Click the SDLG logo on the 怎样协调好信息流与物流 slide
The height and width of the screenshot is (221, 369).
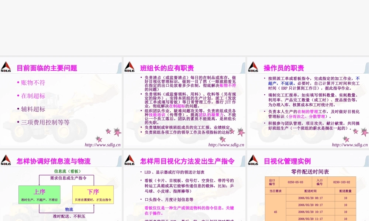(6, 160)
